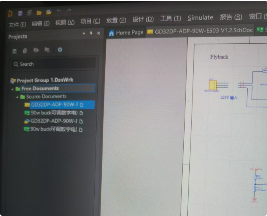
Task: Click the Altium logo icon in title bar
Action: pyautogui.click(x=10, y=14)
